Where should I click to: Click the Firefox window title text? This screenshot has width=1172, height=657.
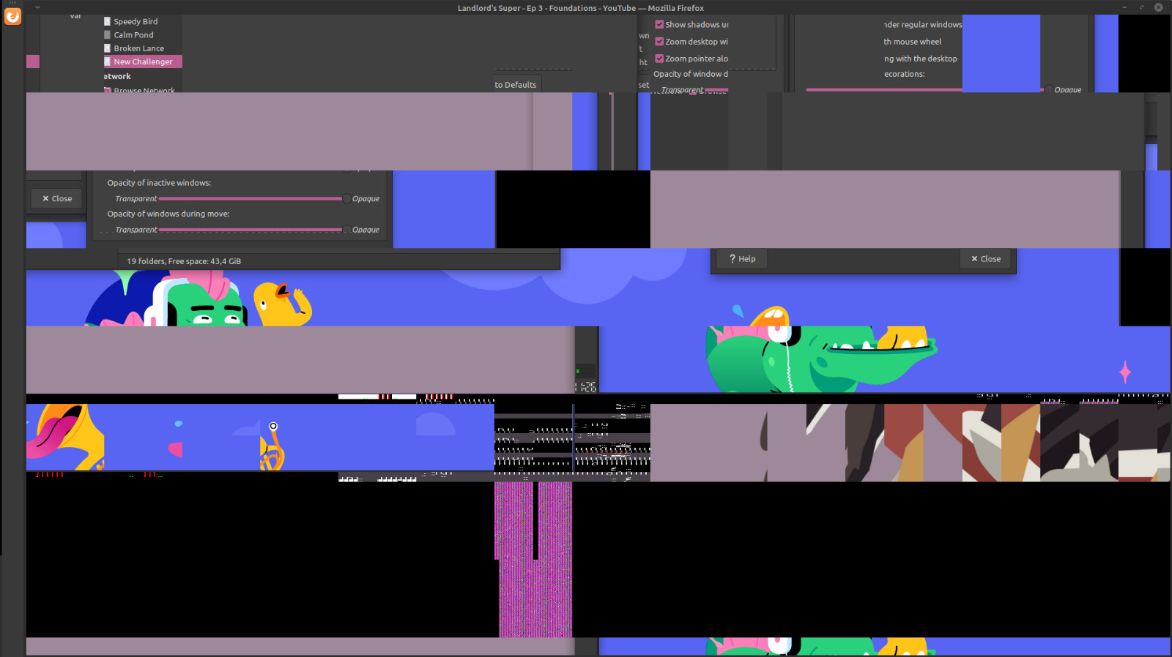(x=581, y=8)
